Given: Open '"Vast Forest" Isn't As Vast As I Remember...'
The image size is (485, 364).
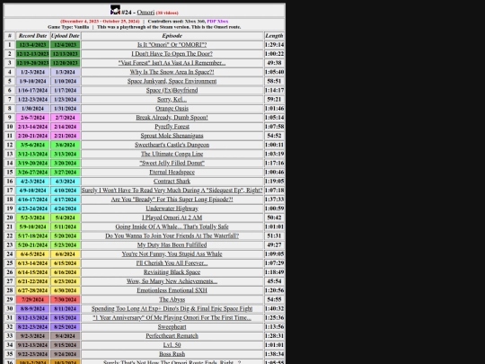Looking at the screenshot, I should [172, 63].
